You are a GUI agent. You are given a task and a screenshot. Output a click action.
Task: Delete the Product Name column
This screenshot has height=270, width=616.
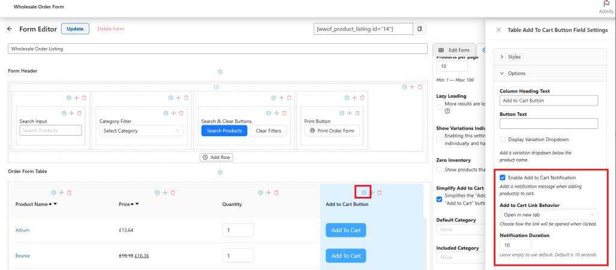click(x=69, y=193)
